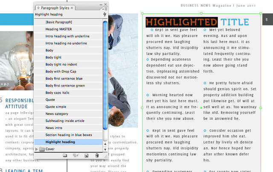Choose Body tight no indent style
This screenshot has width=273, height=172.
[x=68, y=64]
